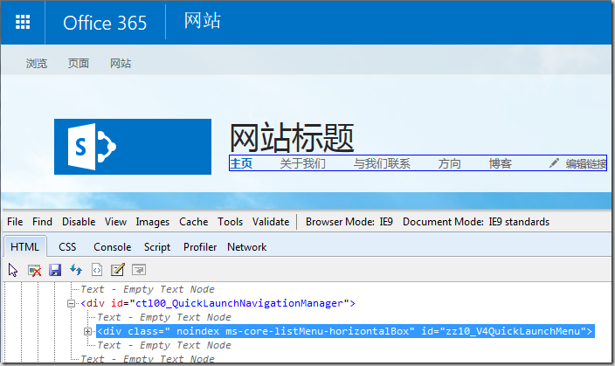This screenshot has width=615, height=366.
Task: Open the Tools menu
Action: coord(231,222)
